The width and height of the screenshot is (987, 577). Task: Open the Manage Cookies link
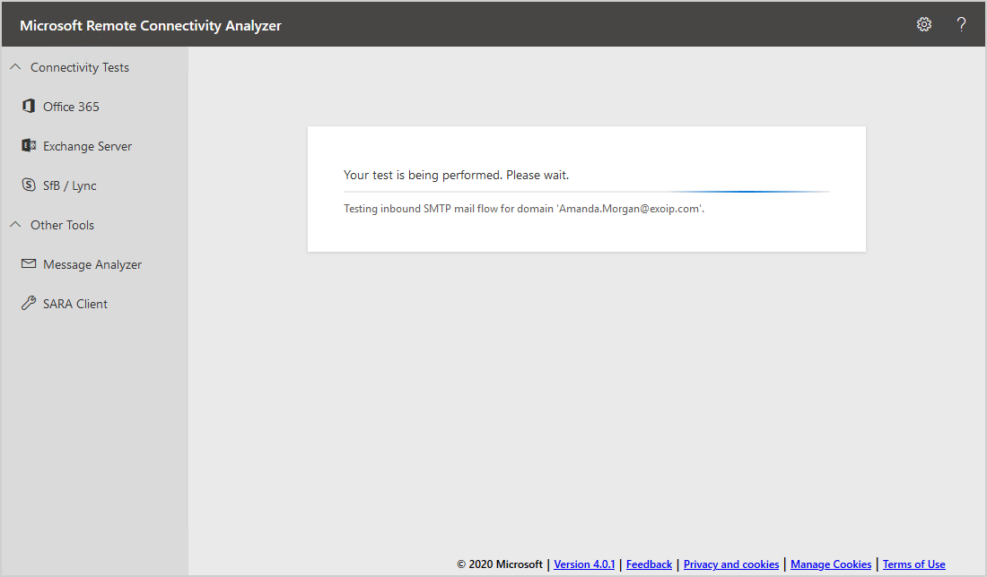pos(831,564)
